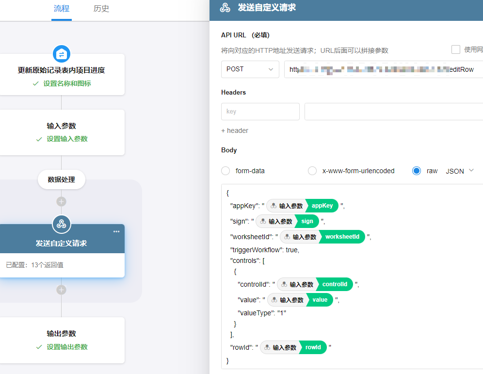Tick the checkbox beside the API URL hint
The image size is (483, 374).
456,49
